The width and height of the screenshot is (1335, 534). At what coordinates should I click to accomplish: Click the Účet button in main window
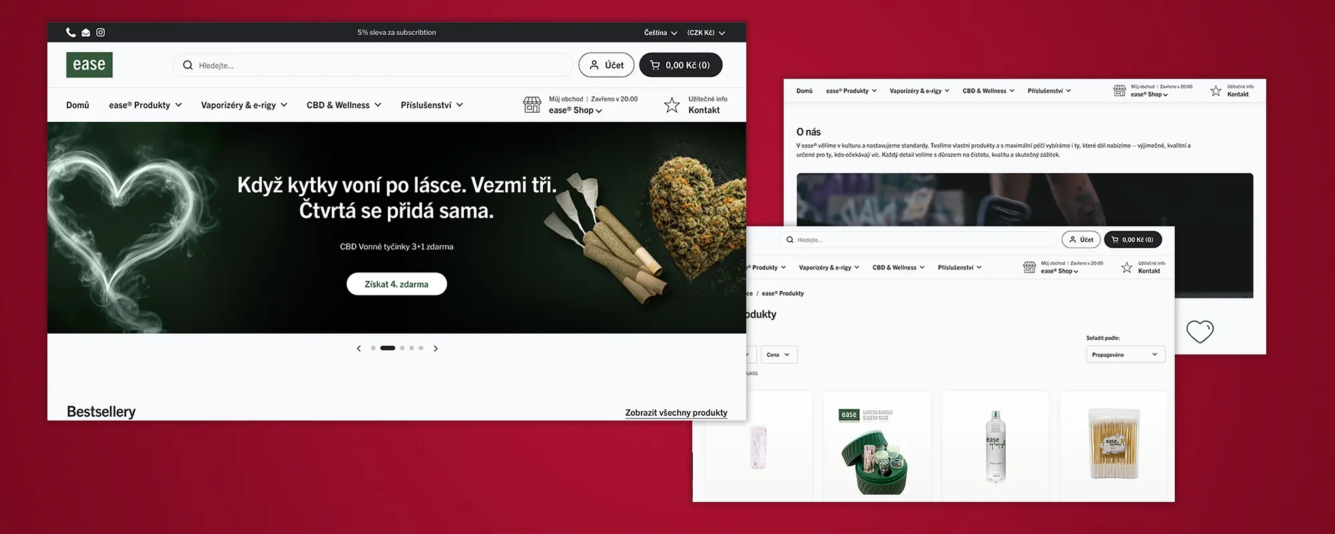pyautogui.click(x=606, y=65)
